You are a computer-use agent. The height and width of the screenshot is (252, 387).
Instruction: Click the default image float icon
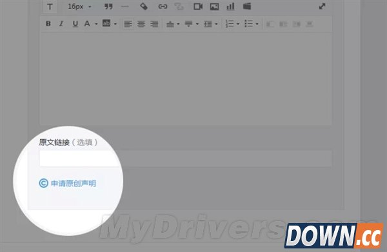[x=270, y=24]
